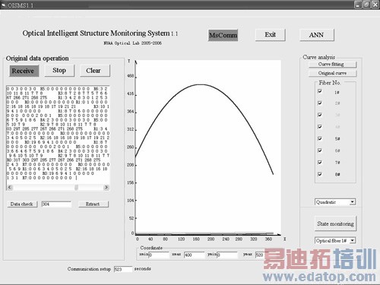Toggle Fiber No. 1# checkbox
Screen dimensions: 380x285
[x=320, y=91]
